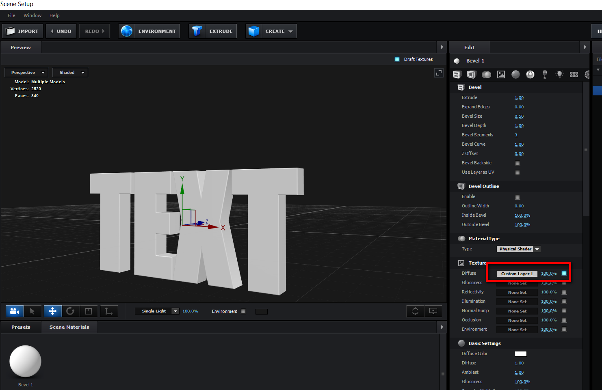Open the Perspective view dropdown

click(26, 73)
